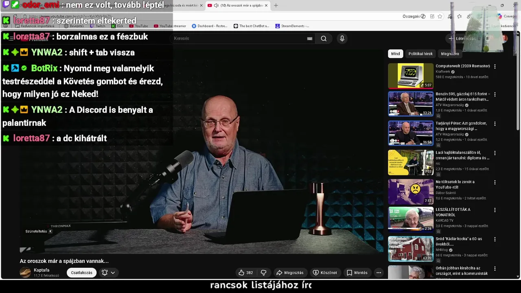Open Svéd Kádár kocka video thumbnail
Image resolution: width=521 pixels, height=293 pixels.
[x=411, y=249]
